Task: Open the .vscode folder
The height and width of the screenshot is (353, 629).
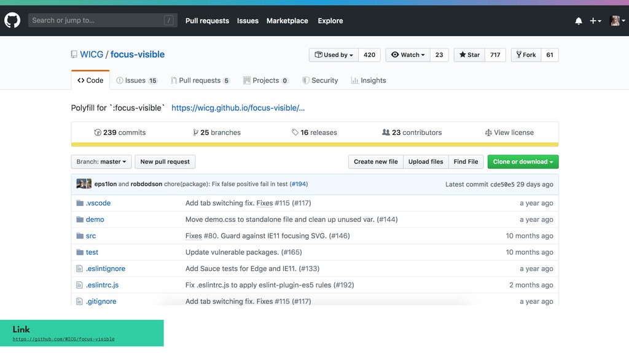Action: [x=98, y=203]
